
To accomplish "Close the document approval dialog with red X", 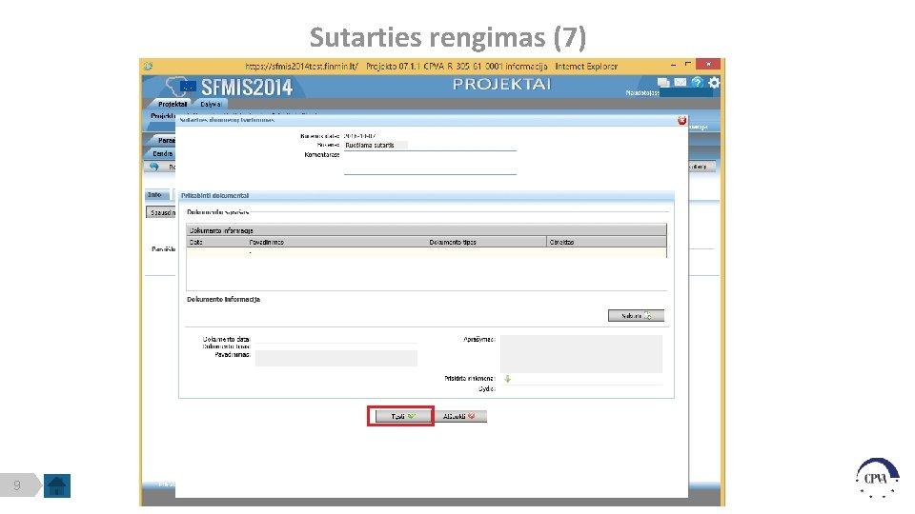I will tap(681, 120).
